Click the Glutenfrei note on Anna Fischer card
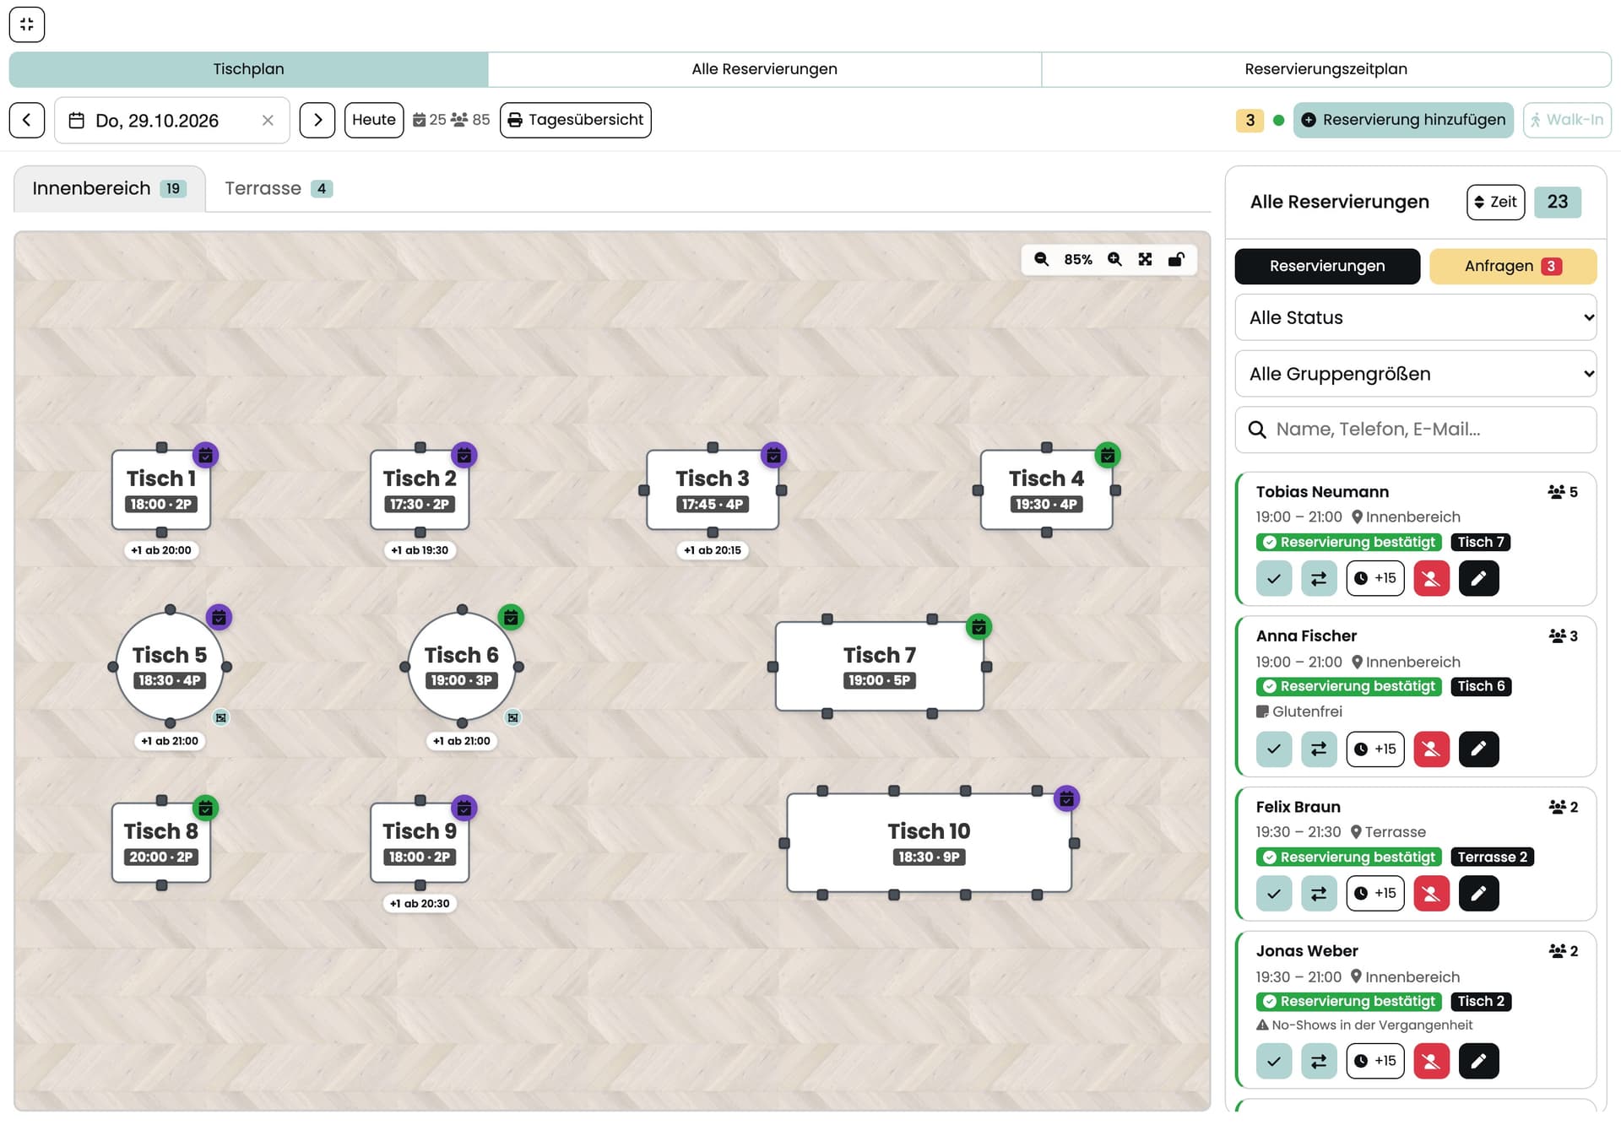The image size is (1621, 1125). (1299, 711)
